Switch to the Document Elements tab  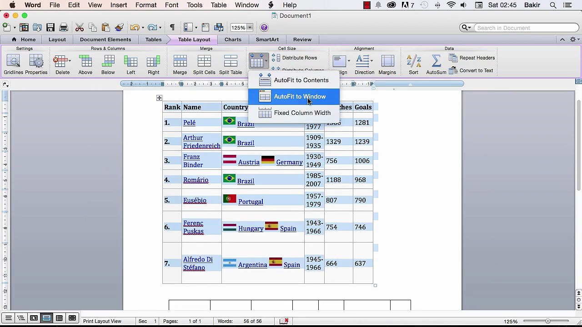(105, 40)
